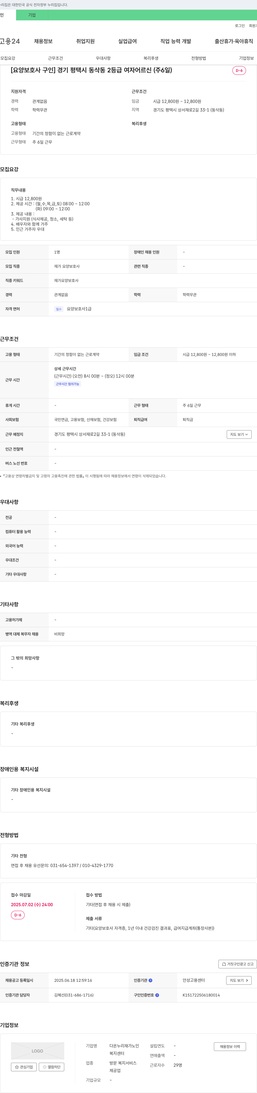Click the 채용공고 등록일시 value 2025.06.18 12:59:16
Viewport: 257px width, 1093px height.
(x=73, y=980)
